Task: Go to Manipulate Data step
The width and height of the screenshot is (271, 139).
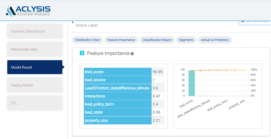Action: pos(35,49)
